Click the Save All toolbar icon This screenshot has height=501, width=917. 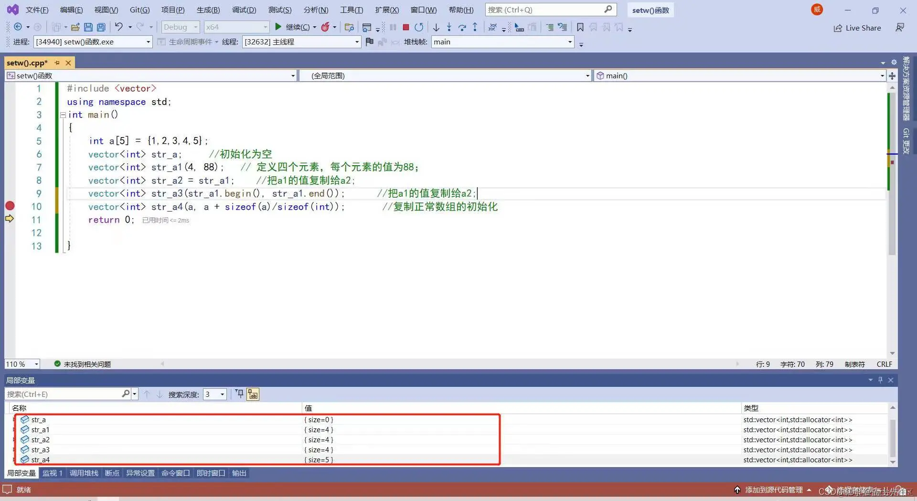coord(101,27)
